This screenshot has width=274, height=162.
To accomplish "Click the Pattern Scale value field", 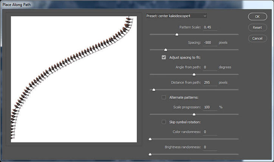I will point(210,27).
